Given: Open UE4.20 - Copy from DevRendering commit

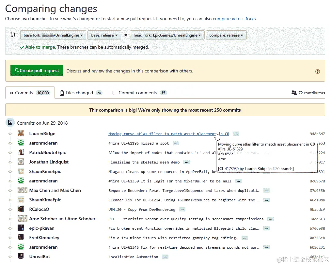Looking at the screenshot, I should (142, 210).
